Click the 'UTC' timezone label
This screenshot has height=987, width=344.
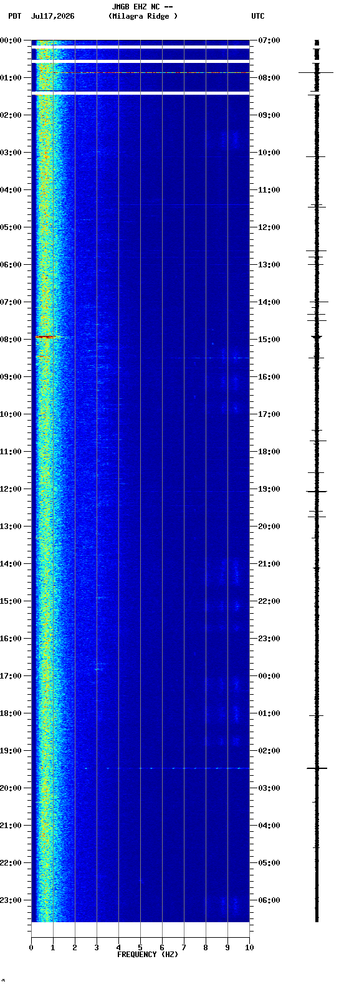click(258, 16)
